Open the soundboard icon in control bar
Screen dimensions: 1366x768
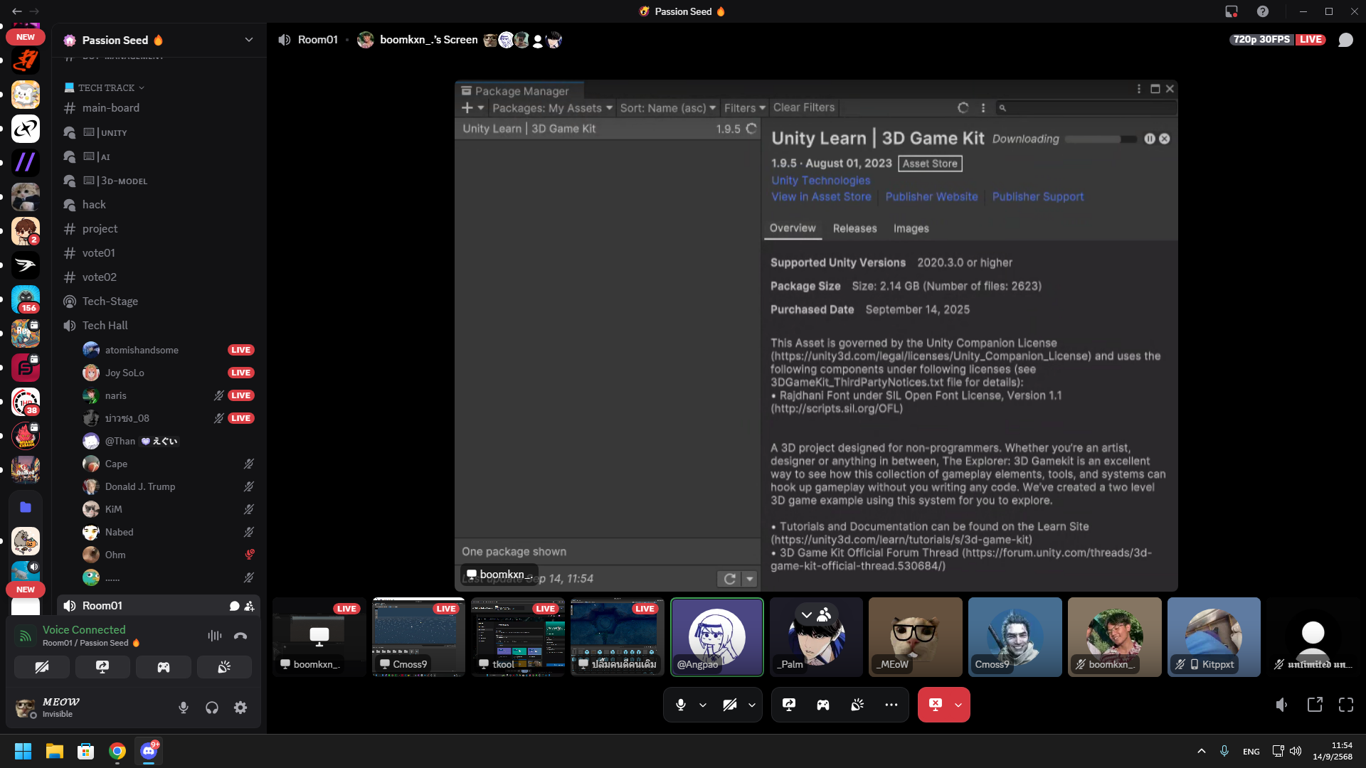click(857, 705)
